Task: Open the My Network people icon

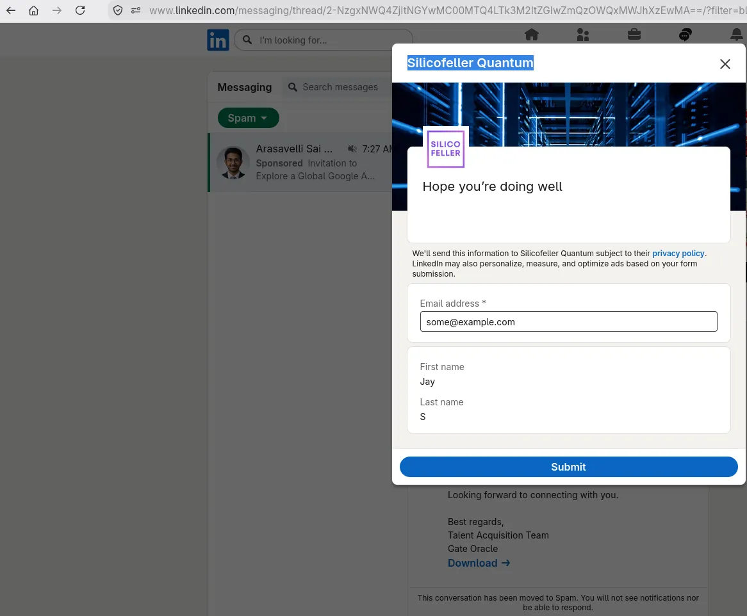Action: (x=583, y=35)
